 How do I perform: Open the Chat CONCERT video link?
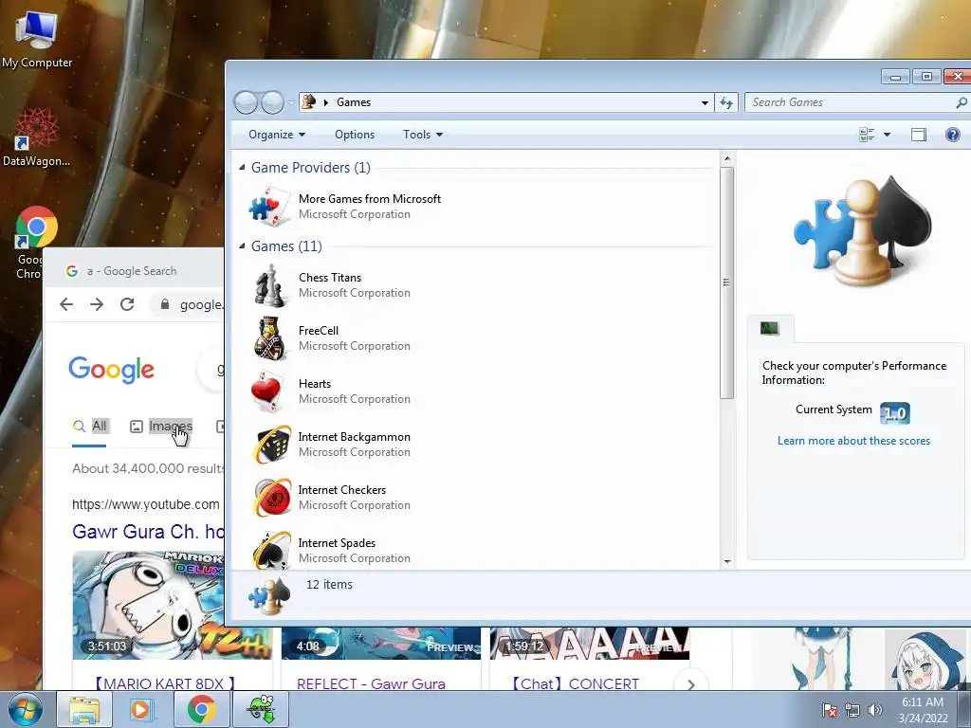(x=574, y=683)
